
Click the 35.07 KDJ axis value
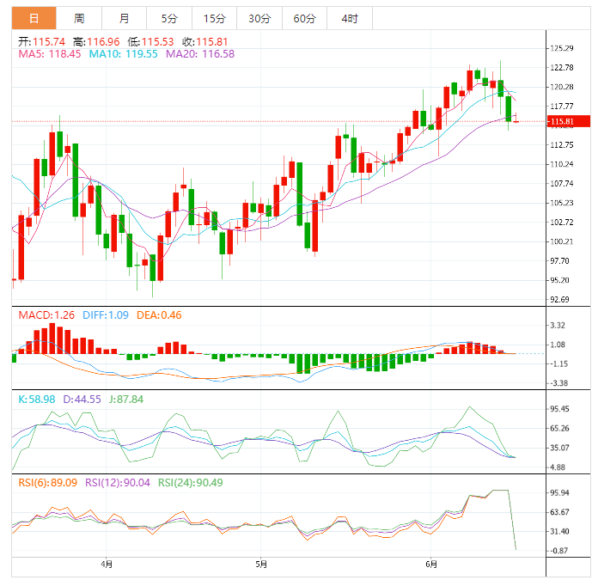coord(559,448)
